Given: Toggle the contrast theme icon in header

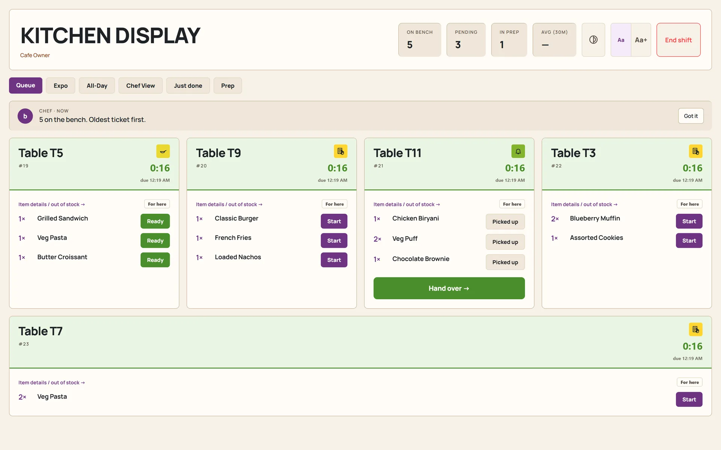Looking at the screenshot, I should click(x=593, y=40).
